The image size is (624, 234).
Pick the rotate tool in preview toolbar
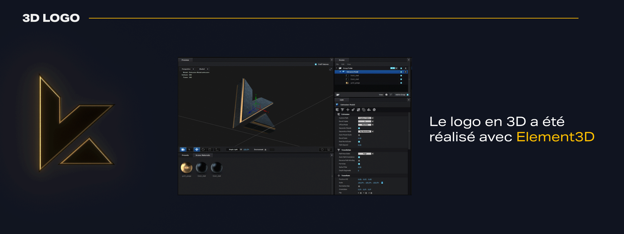click(203, 149)
